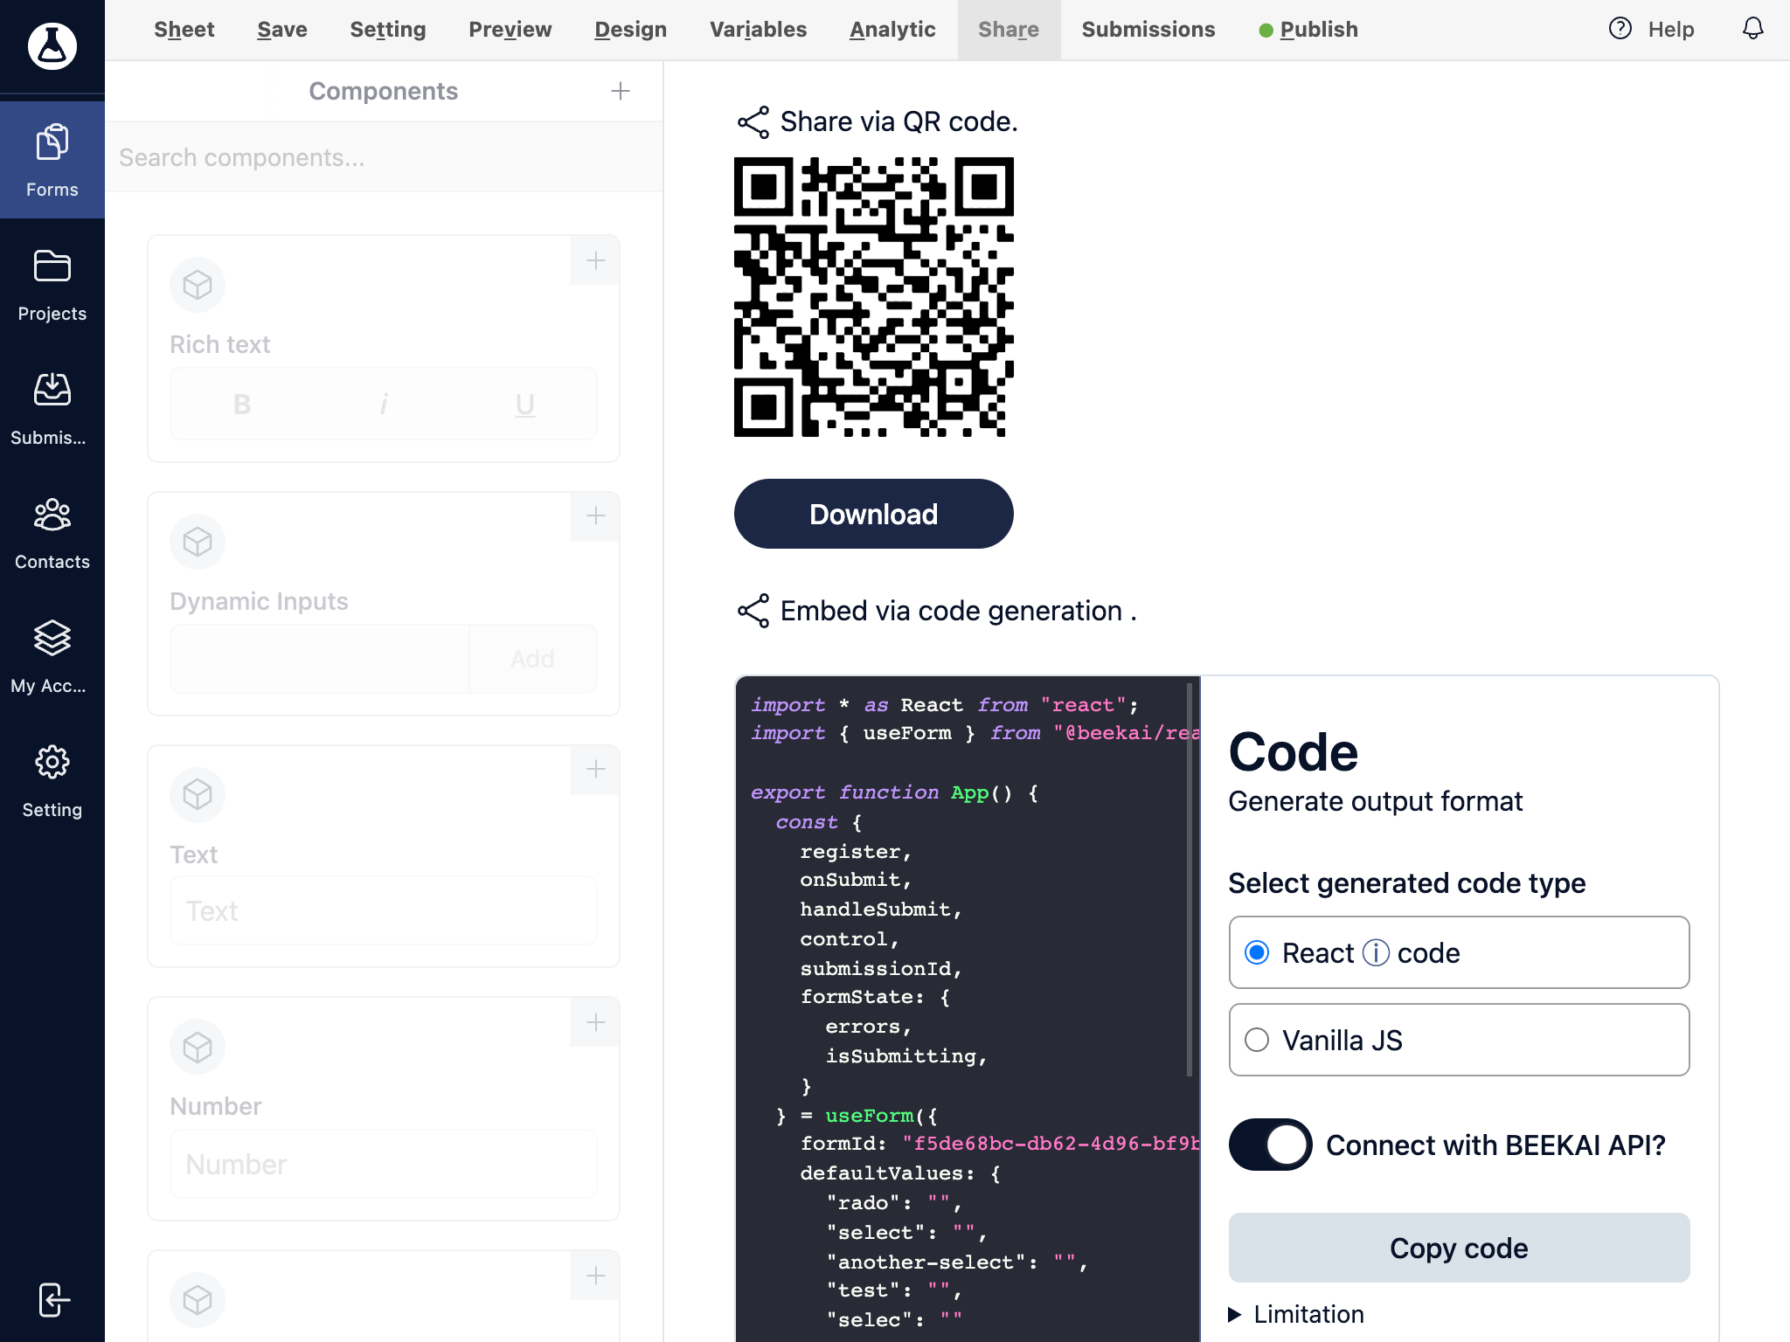The width and height of the screenshot is (1790, 1342).
Task: Click the 'Generate output format' text
Action: 1375,801
